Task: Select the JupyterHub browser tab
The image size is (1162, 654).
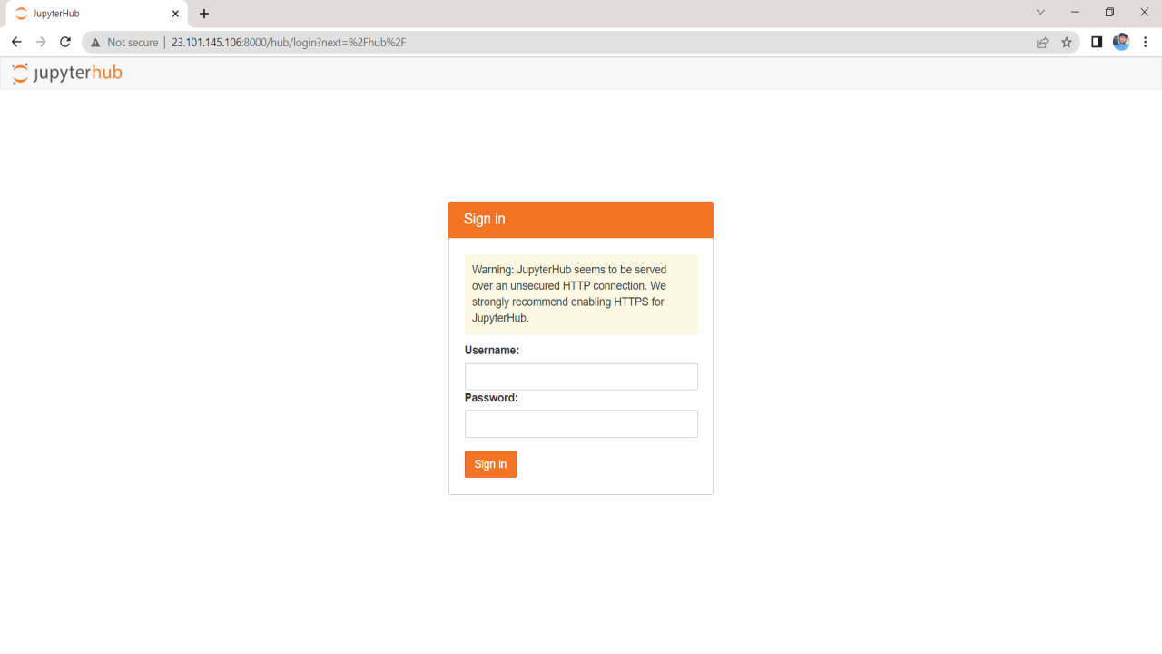Action: [x=96, y=14]
